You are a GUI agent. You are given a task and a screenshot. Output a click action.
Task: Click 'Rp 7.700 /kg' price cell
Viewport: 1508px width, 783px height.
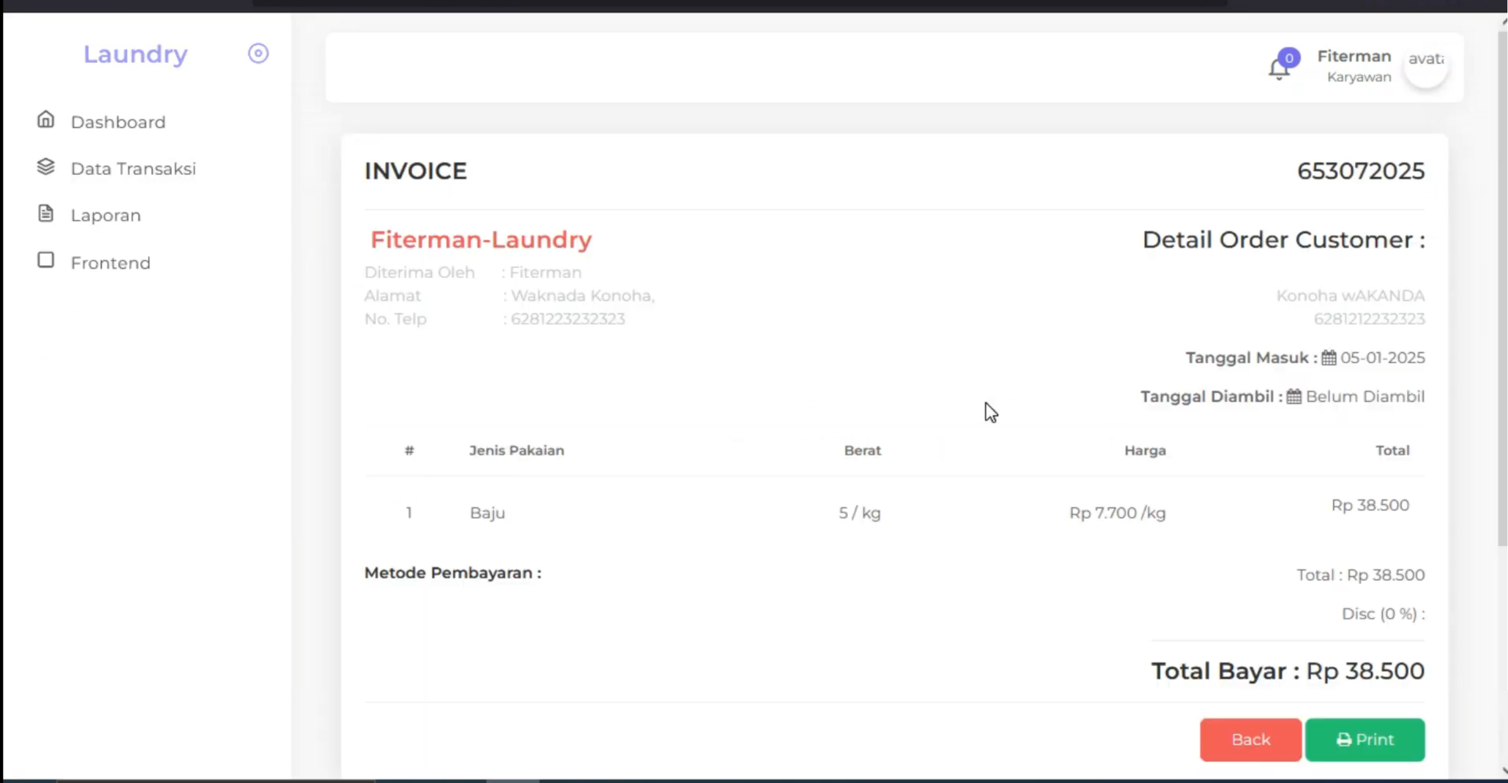tap(1117, 513)
